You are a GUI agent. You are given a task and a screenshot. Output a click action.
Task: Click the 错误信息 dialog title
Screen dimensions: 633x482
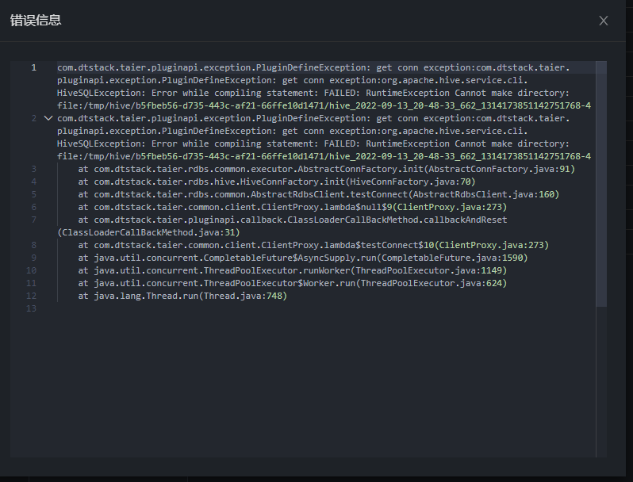point(36,20)
